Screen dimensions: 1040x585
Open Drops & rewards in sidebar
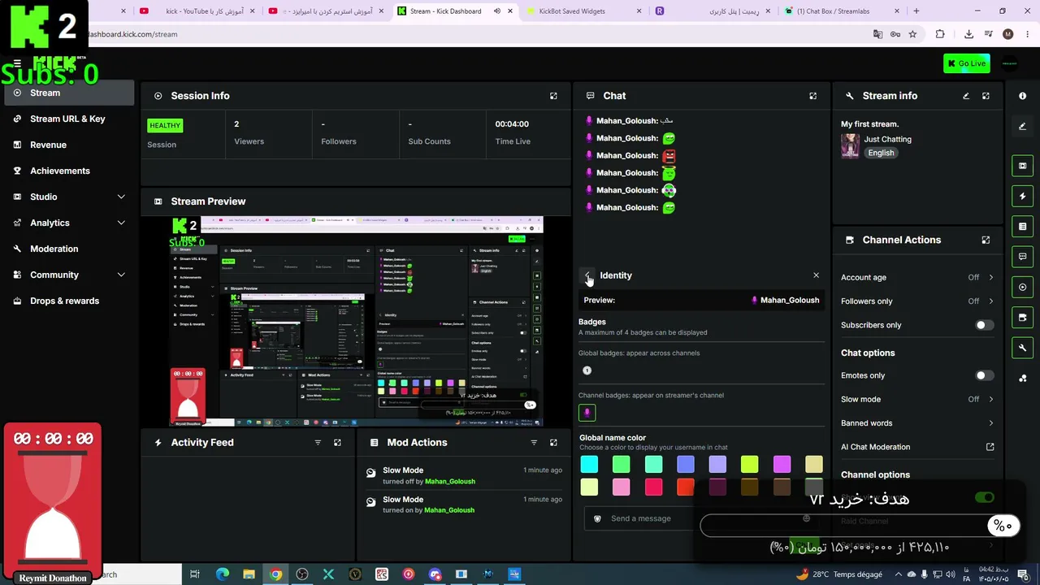[x=70, y=301]
